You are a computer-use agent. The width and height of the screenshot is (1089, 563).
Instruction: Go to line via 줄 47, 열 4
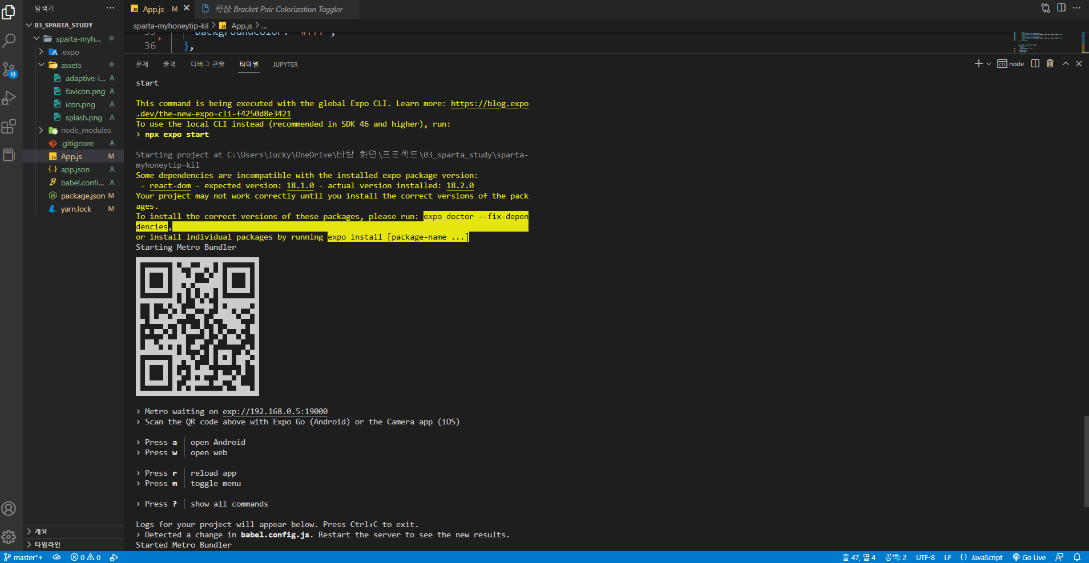pos(858,557)
